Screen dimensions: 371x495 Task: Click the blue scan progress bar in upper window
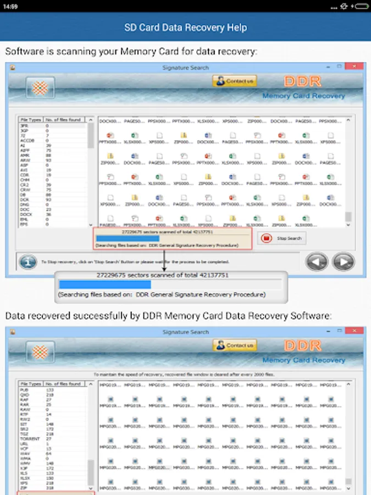[128, 238]
